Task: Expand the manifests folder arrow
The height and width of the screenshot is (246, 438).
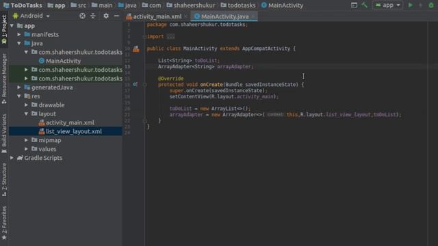Action: [19, 35]
